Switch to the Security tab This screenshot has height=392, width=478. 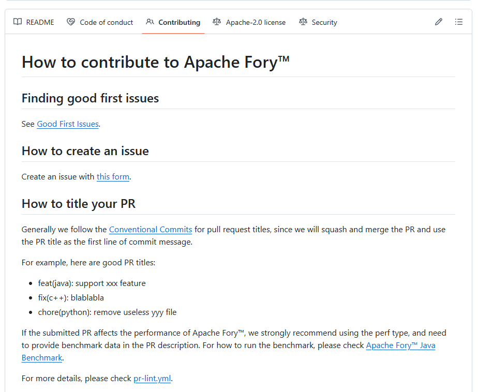tap(318, 22)
